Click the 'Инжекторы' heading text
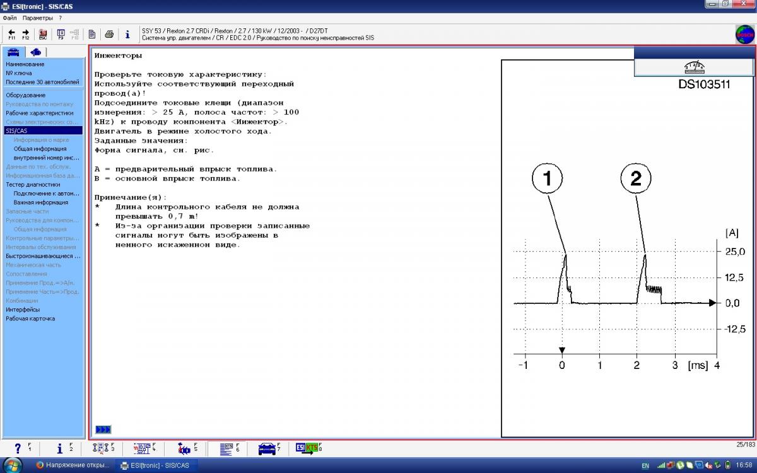757x473 pixels. pyautogui.click(x=118, y=55)
